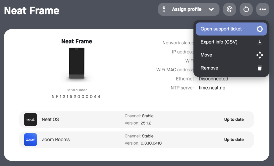
Task: Click the profile icon in Assign profile
Action: click(164, 9)
